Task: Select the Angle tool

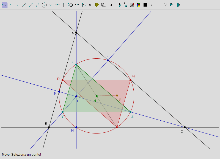Action: [x=84, y=5]
